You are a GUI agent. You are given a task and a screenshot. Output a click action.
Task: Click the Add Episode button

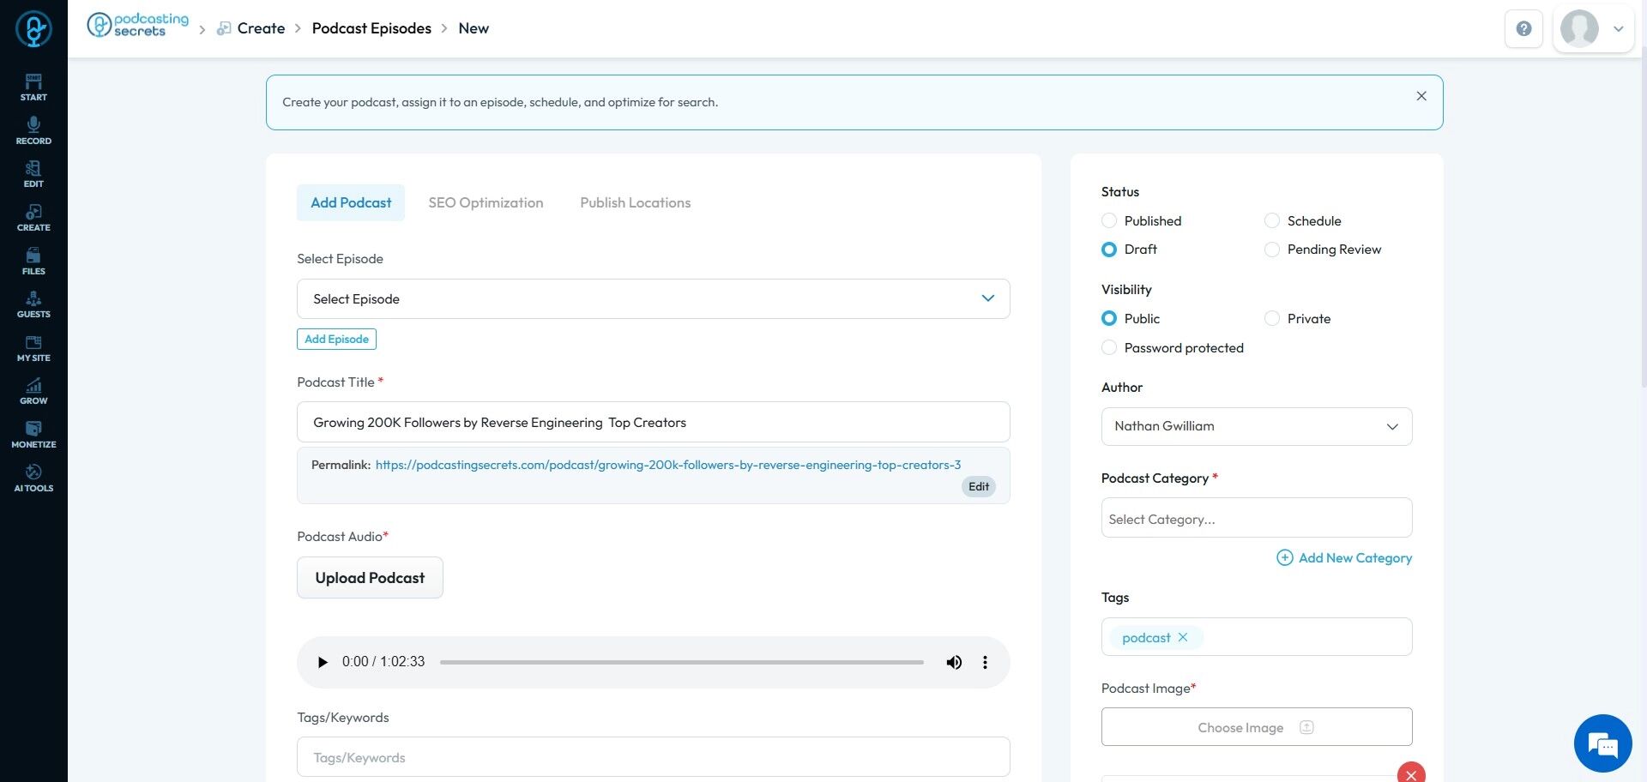point(336,339)
